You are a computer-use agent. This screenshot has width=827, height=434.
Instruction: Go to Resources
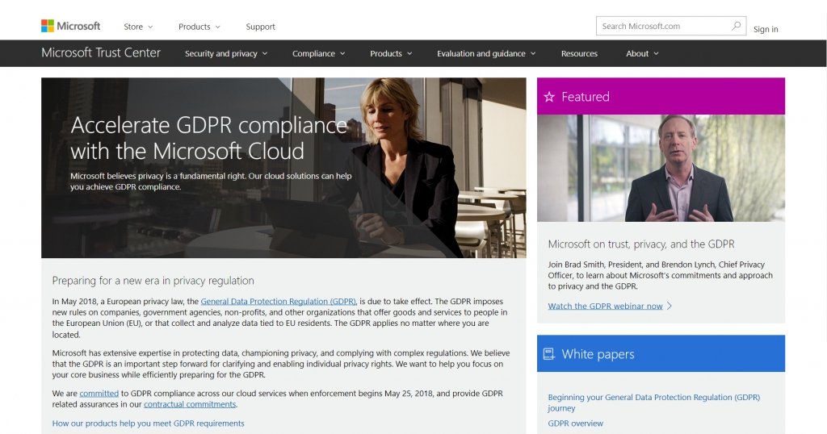click(579, 54)
